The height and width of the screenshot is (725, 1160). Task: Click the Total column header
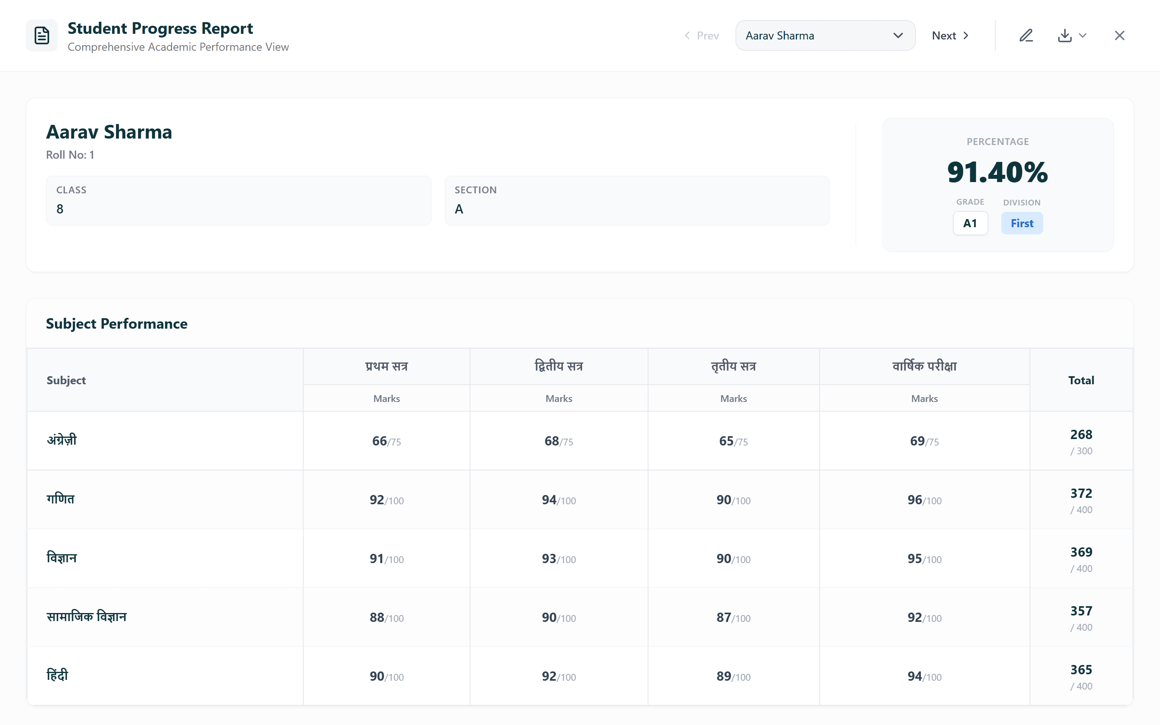pyautogui.click(x=1081, y=380)
